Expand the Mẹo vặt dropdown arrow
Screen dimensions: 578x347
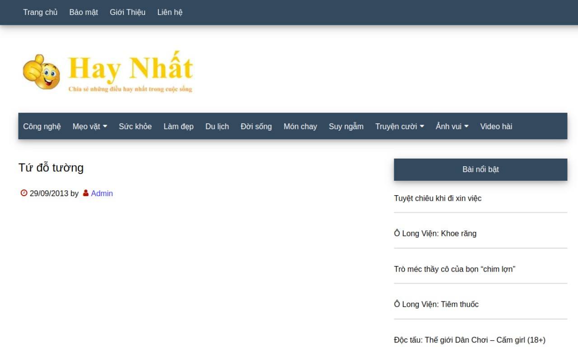coord(105,127)
